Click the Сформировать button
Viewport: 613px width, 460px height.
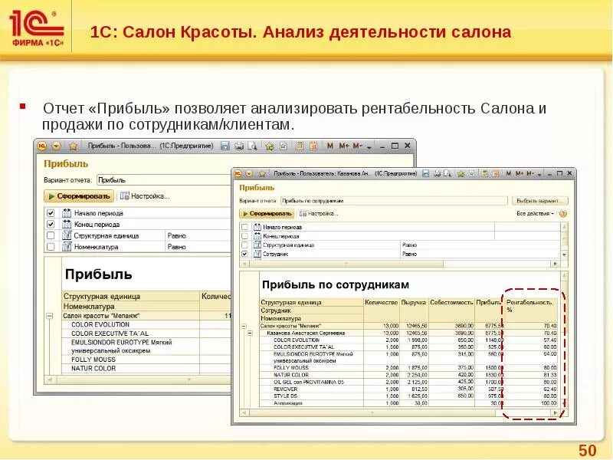(x=264, y=215)
